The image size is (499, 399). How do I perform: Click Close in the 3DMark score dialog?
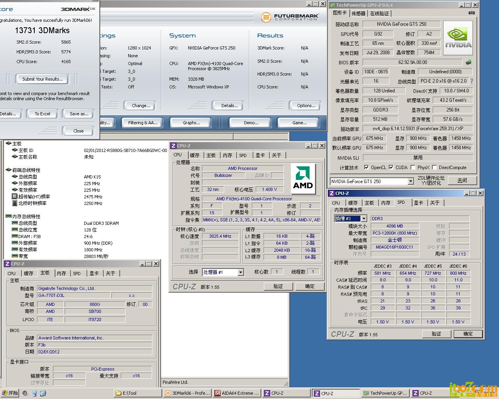tap(78, 131)
